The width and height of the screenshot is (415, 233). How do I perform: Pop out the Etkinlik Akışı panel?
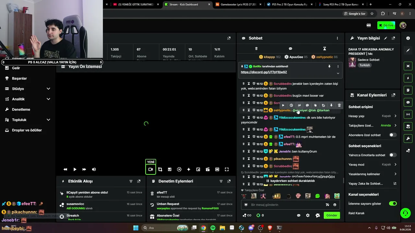[x=139, y=181]
